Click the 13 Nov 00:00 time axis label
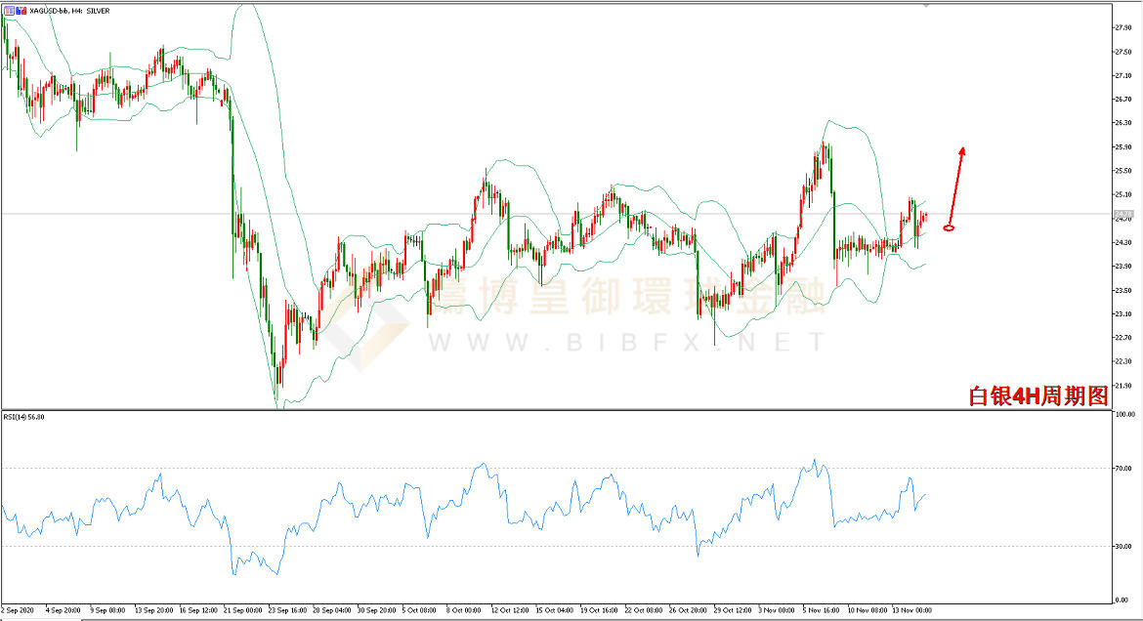 [x=910, y=609]
